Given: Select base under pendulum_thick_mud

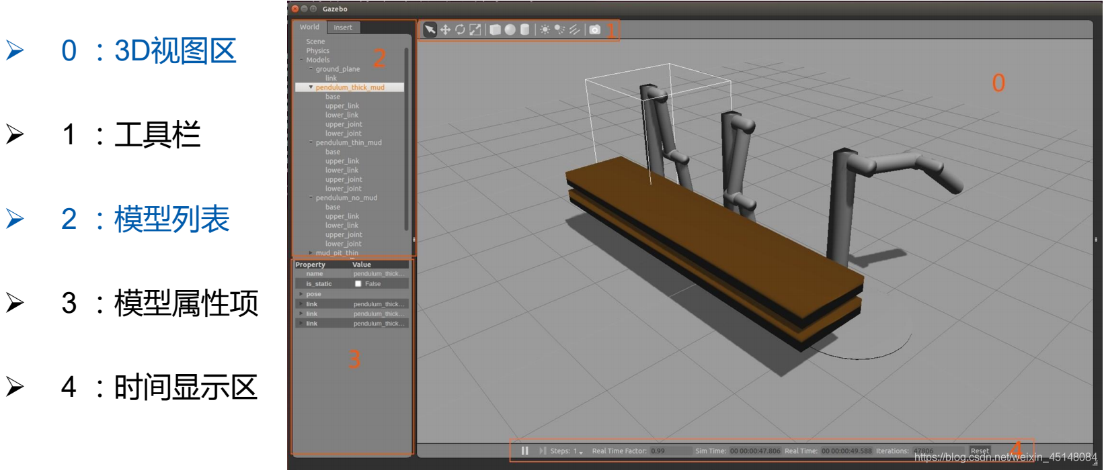Looking at the screenshot, I should pos(333,97).
